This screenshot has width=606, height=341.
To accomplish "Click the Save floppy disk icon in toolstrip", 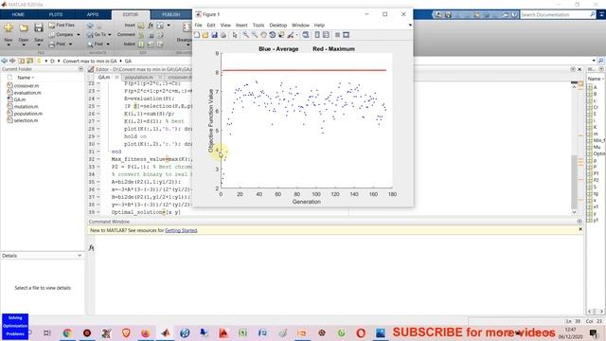I will [38, 27].
